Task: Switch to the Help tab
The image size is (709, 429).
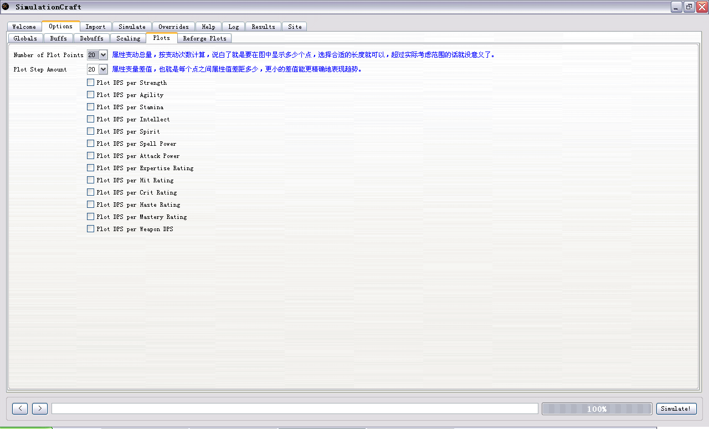Action: coord(209,27)
